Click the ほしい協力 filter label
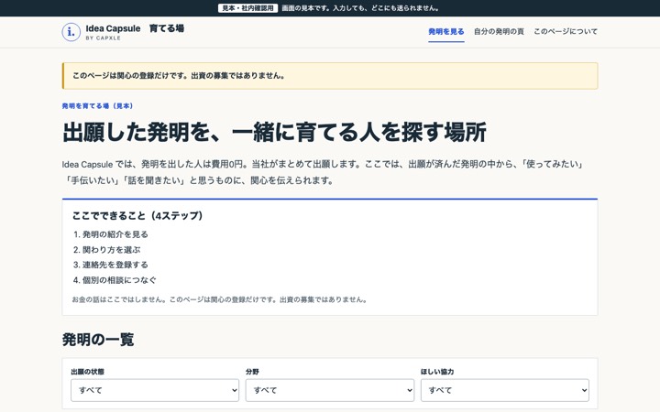Image resolution: width=660 pixels, height=412 pixels. [x=437, y=372]
